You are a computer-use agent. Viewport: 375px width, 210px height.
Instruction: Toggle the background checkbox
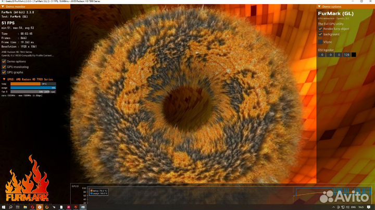(x=320, y=34)
